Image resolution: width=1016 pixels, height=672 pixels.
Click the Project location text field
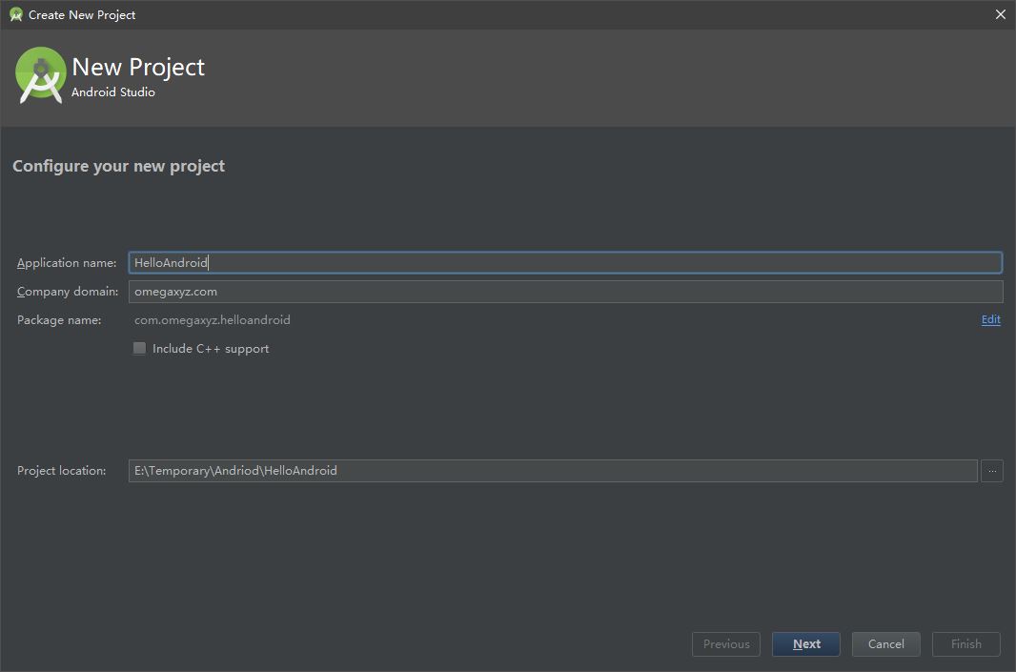coord(477,470)
